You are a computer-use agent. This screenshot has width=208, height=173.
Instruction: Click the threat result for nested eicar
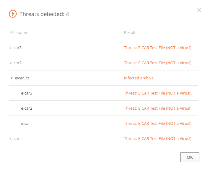tap(158, 123)
